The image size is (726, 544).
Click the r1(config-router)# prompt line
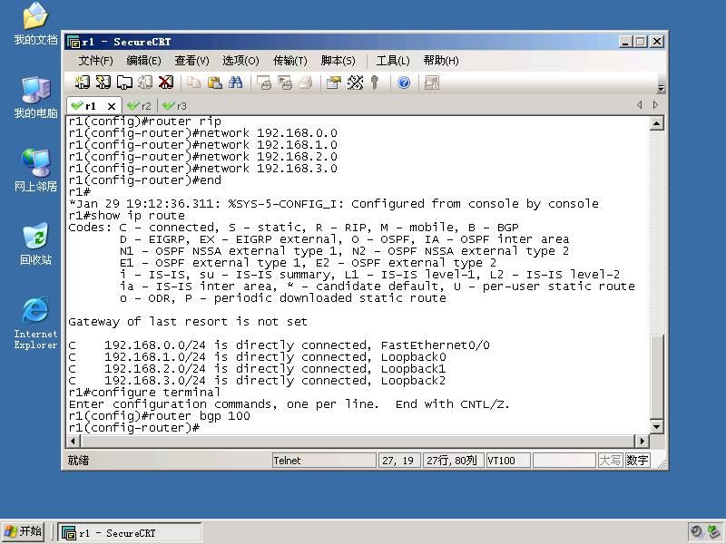click(x=133, y=428)
